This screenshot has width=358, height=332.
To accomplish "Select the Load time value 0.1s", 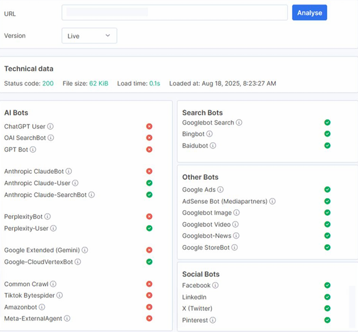I will [155, 83].
